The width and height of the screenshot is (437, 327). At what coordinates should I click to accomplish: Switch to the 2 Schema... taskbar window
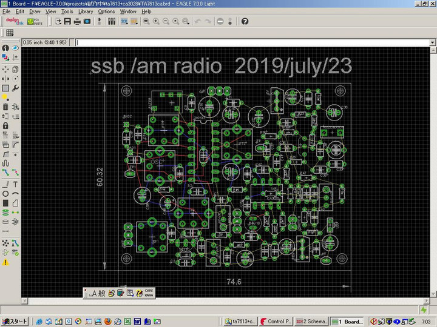(313, 321)
